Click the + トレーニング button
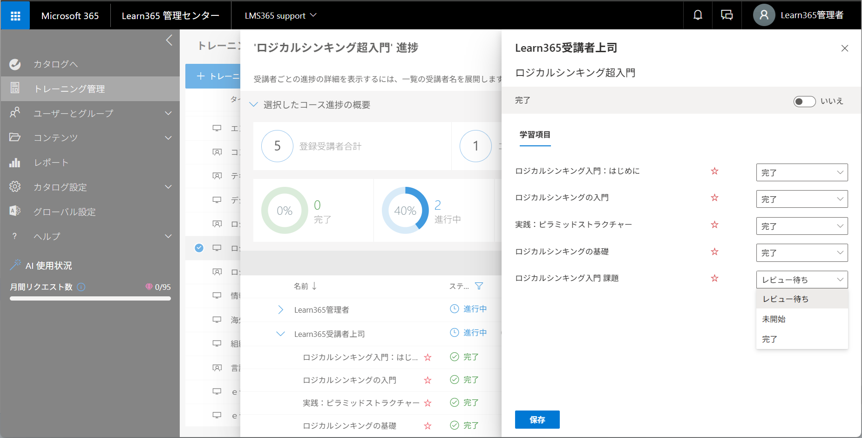This screenshot has height=438, width=862. [x=213, y=76]
